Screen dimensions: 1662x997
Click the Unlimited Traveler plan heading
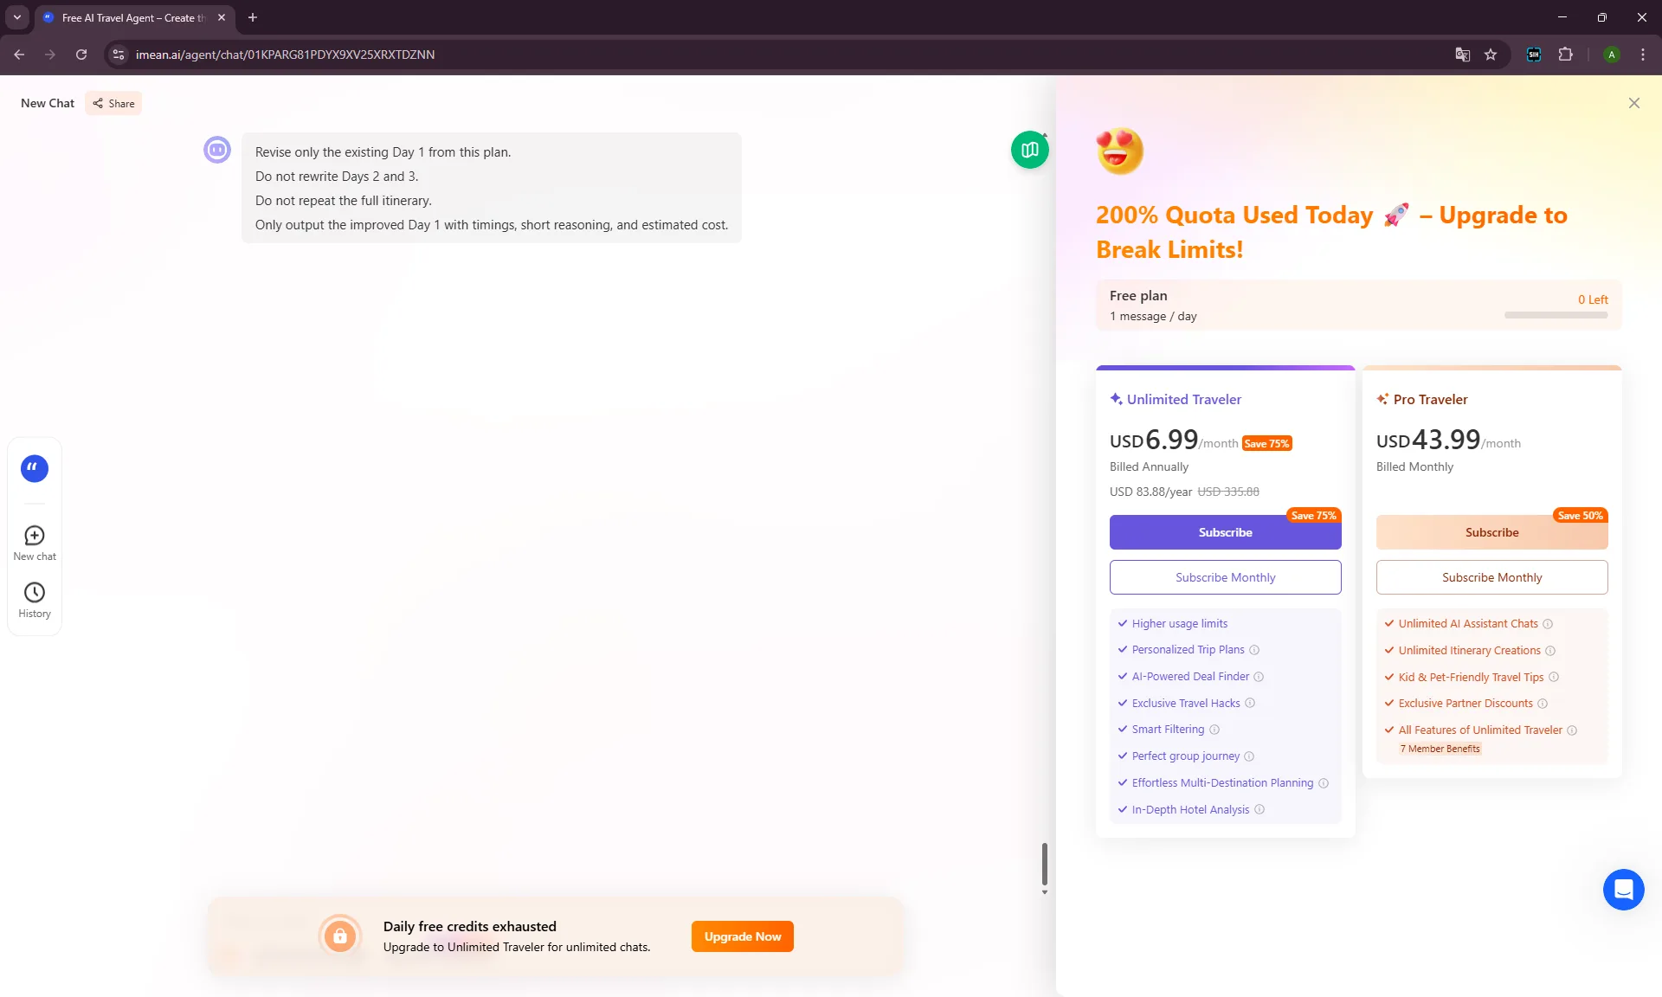tap(1183, 399)
